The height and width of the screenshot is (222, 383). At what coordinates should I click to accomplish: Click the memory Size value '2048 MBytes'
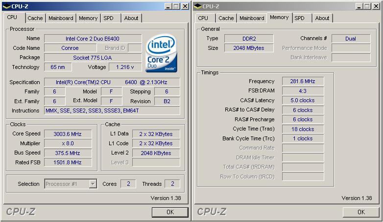(x=249, y=48)
